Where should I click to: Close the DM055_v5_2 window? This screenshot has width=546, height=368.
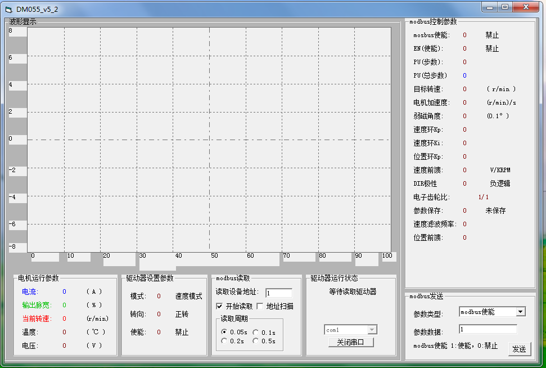click(x=526, y=7)
